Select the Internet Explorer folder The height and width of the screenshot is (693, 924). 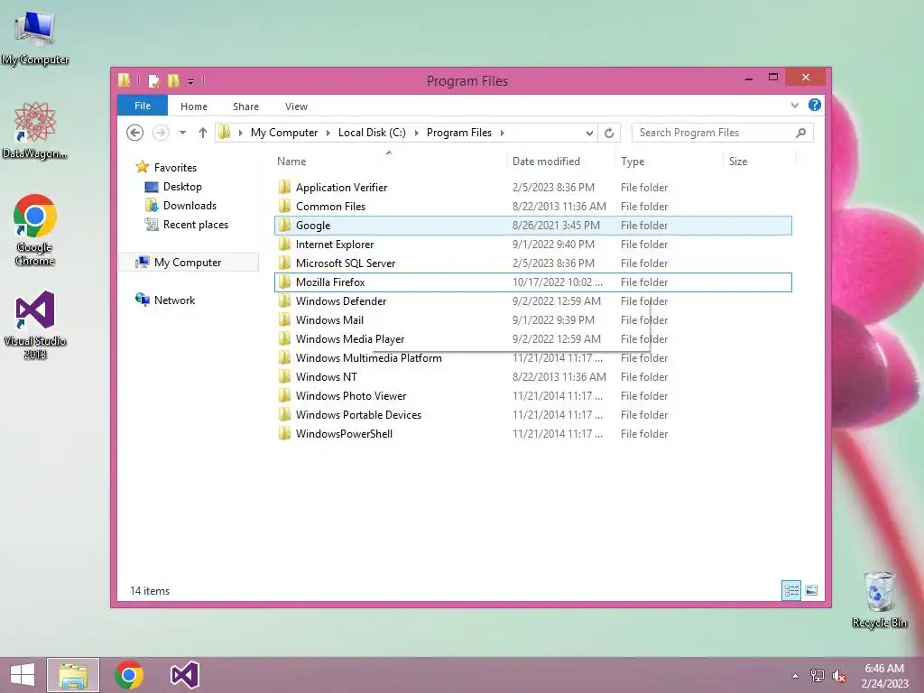[532, 244]
